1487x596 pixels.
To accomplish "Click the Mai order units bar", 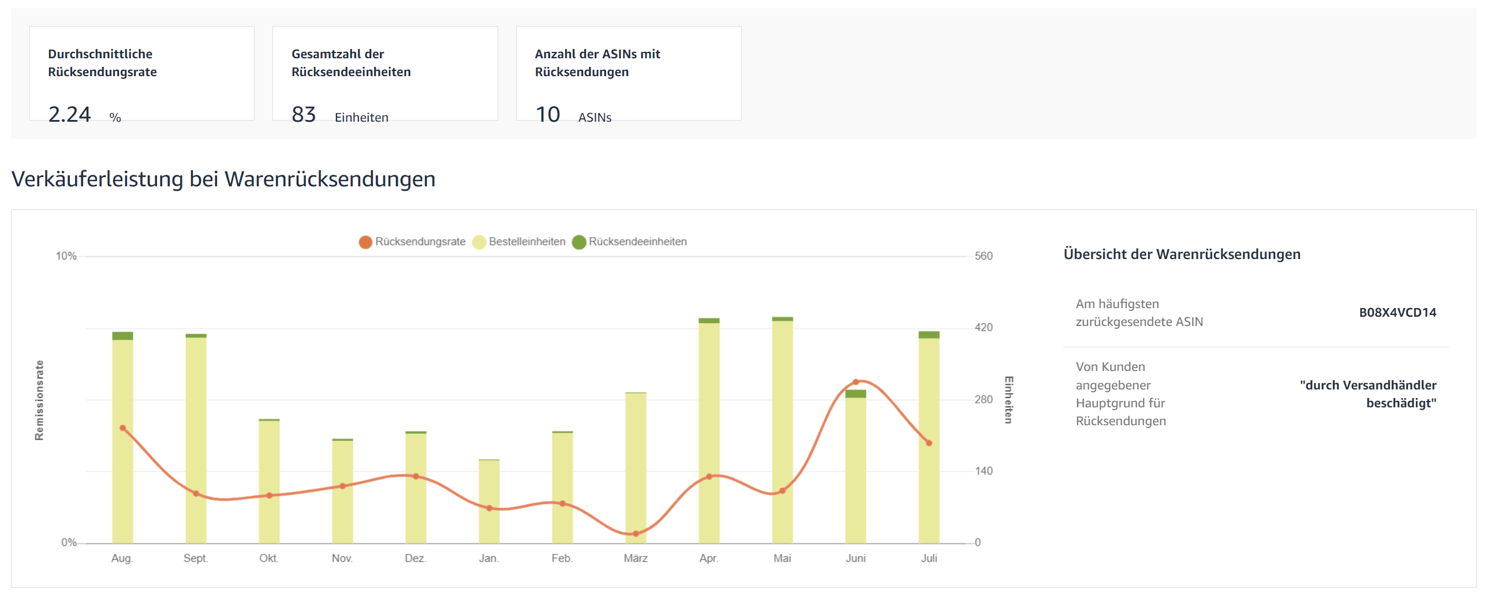I will [x=782, y=432].
